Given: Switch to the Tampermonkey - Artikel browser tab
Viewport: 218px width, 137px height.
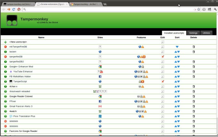Looking at the screenshot, I should pyautogui.click(x=86, y=4).
